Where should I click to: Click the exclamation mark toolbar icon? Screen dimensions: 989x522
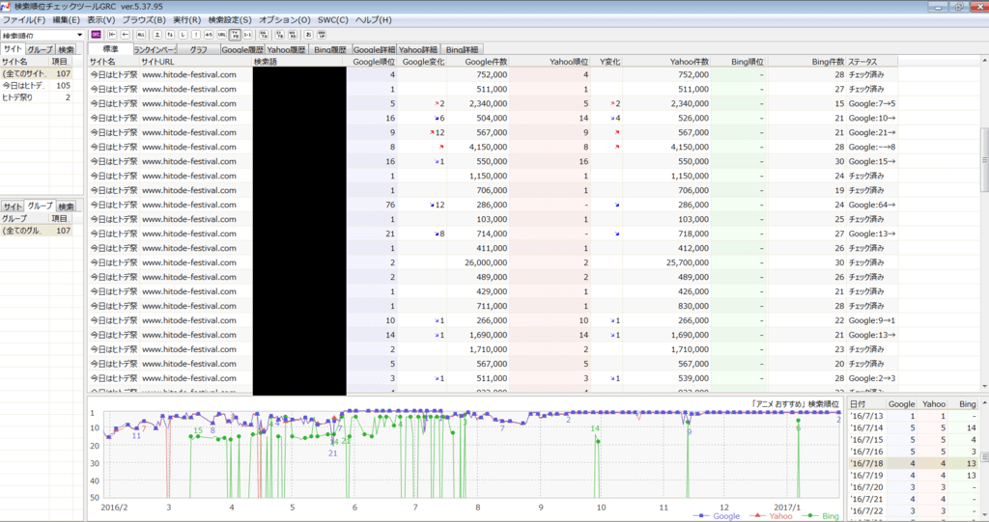pos(196,35)
